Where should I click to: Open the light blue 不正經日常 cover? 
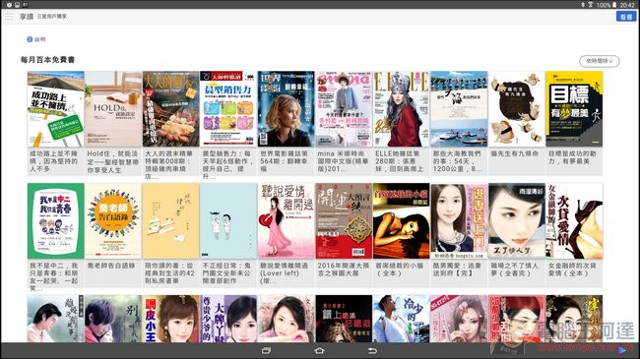[x=228, y=220]
